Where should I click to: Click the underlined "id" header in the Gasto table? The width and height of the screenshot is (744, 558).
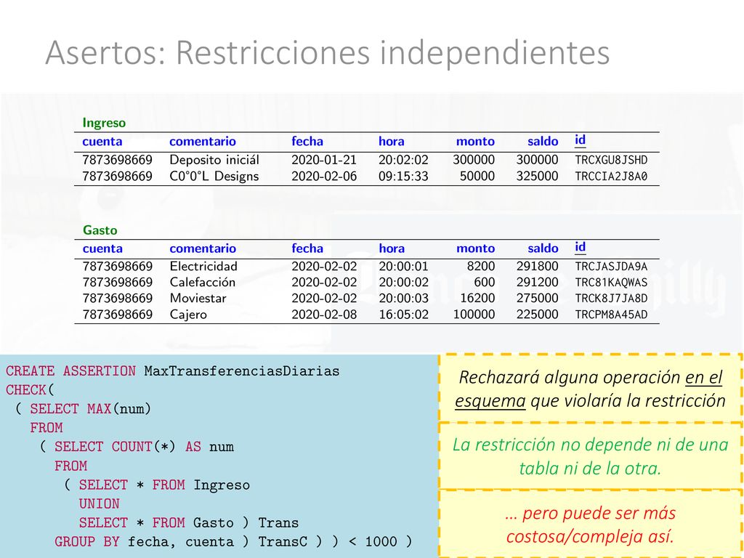[x=580, y=248]
